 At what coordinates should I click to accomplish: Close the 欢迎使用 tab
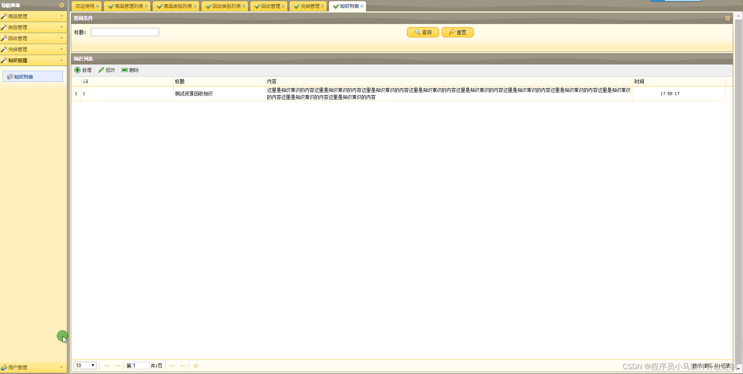pyautogui.click(x=97, y=6)
